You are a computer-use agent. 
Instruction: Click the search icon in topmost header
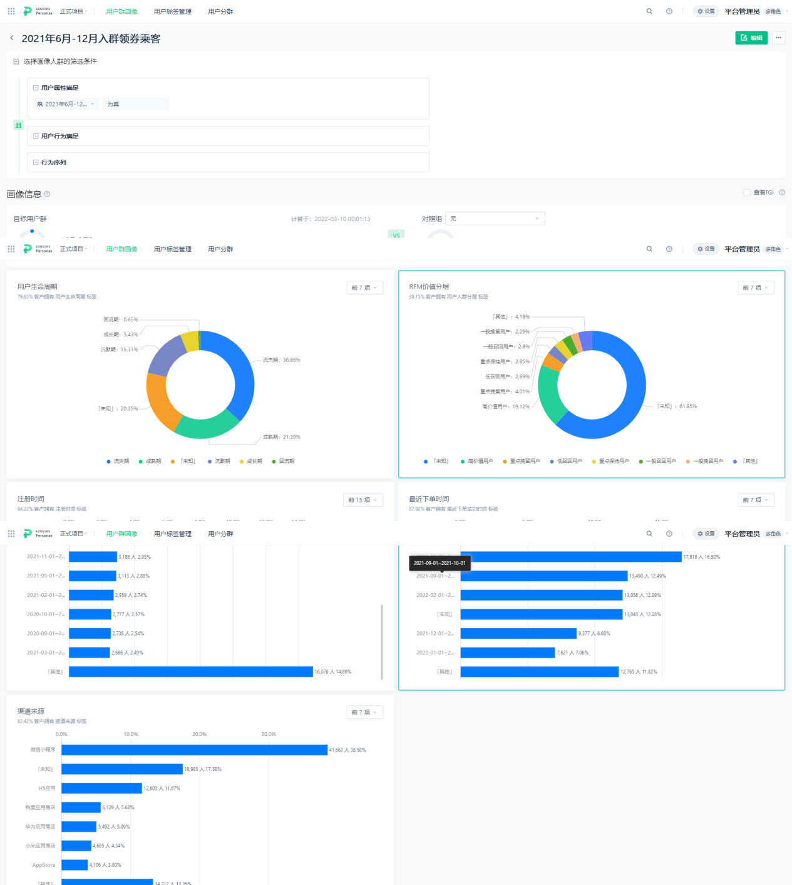649,11
